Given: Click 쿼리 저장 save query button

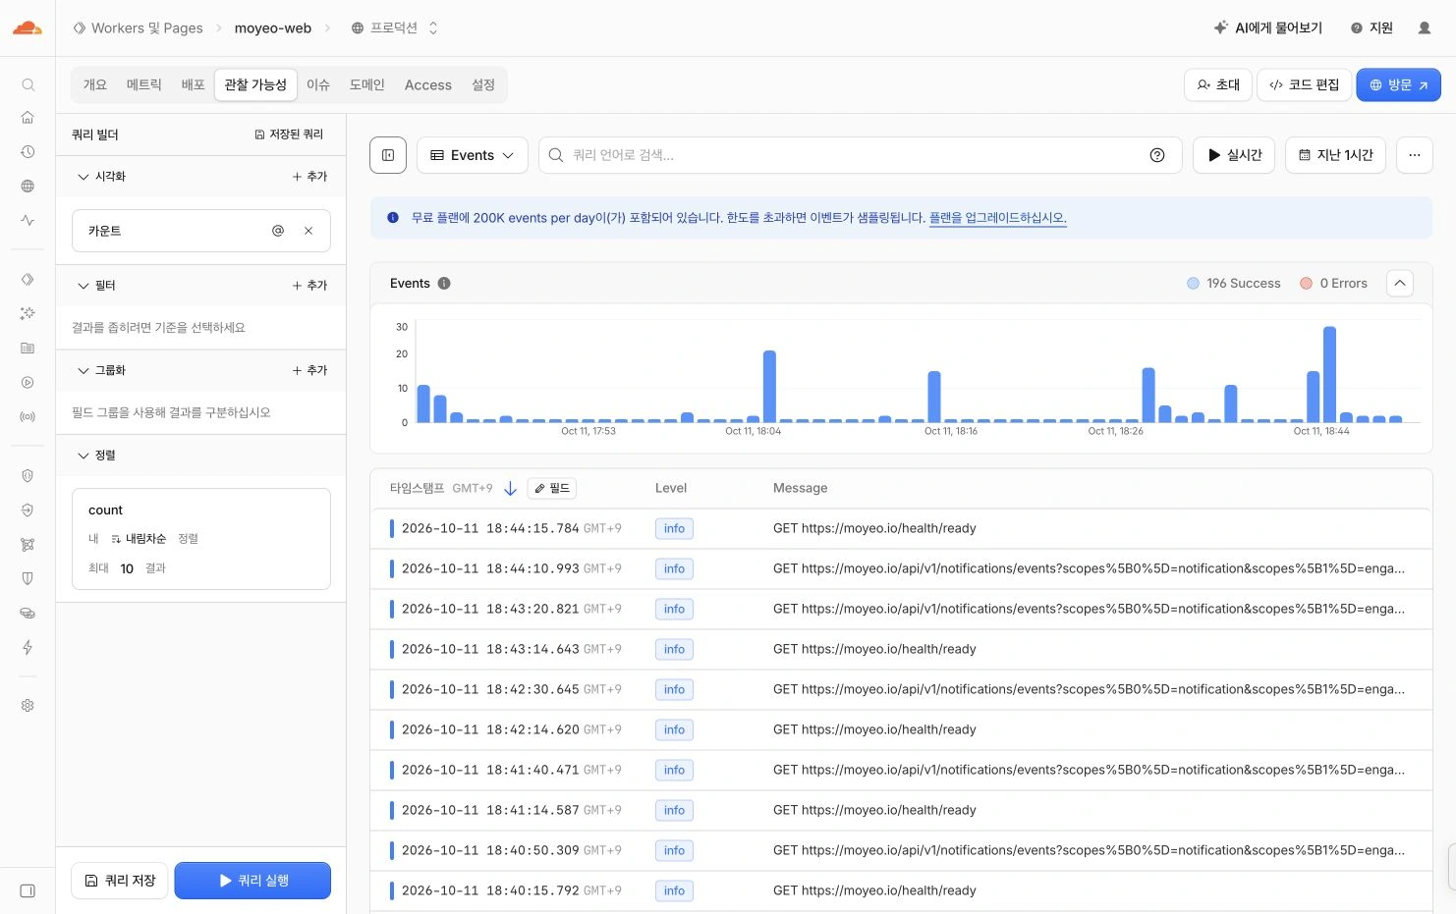Looking at the screenshot, I should [x=120, y=881].
